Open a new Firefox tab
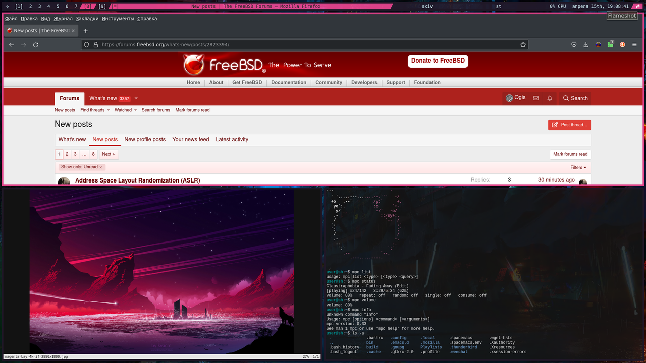The height and width of the screenshot is (363, 646). [86, 31]
